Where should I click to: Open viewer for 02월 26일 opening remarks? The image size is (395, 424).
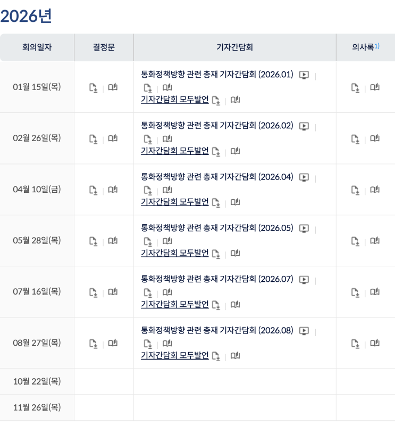tap(236, 151)
